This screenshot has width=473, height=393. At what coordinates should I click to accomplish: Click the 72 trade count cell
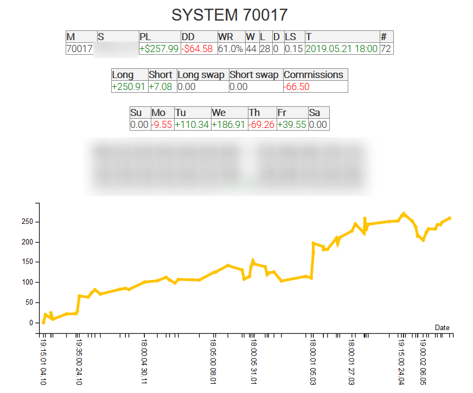pos(386,49)
